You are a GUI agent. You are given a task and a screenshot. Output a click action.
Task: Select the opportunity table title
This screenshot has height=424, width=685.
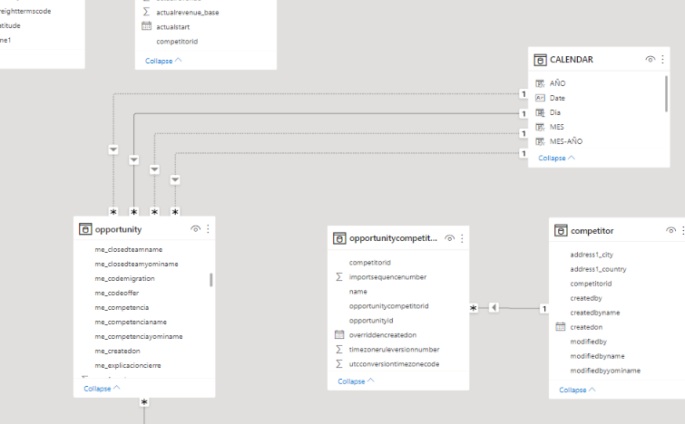click(x=118, y=229)
